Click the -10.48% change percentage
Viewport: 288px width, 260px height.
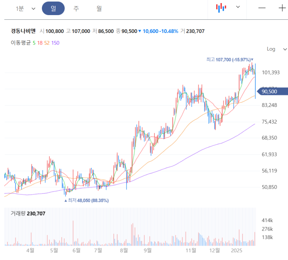tap(169, 31)
